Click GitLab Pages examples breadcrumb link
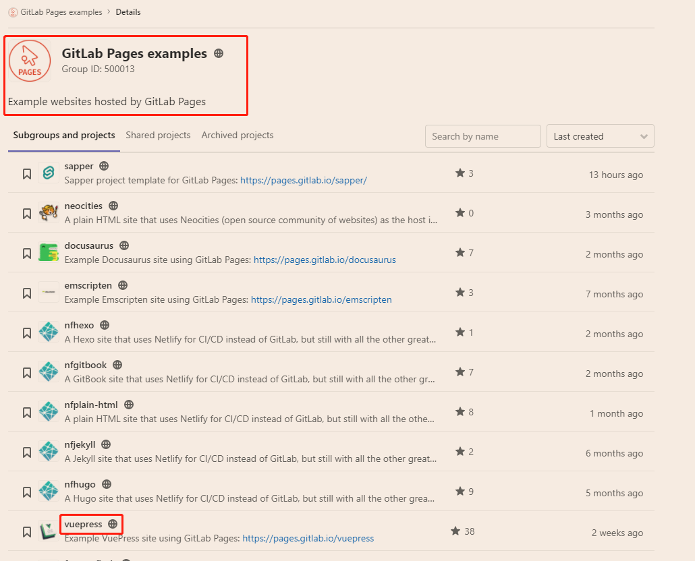695x561 pixels. point(61,12)
